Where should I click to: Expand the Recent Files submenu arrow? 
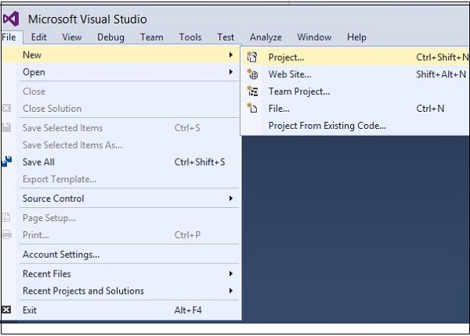point(231,273)
